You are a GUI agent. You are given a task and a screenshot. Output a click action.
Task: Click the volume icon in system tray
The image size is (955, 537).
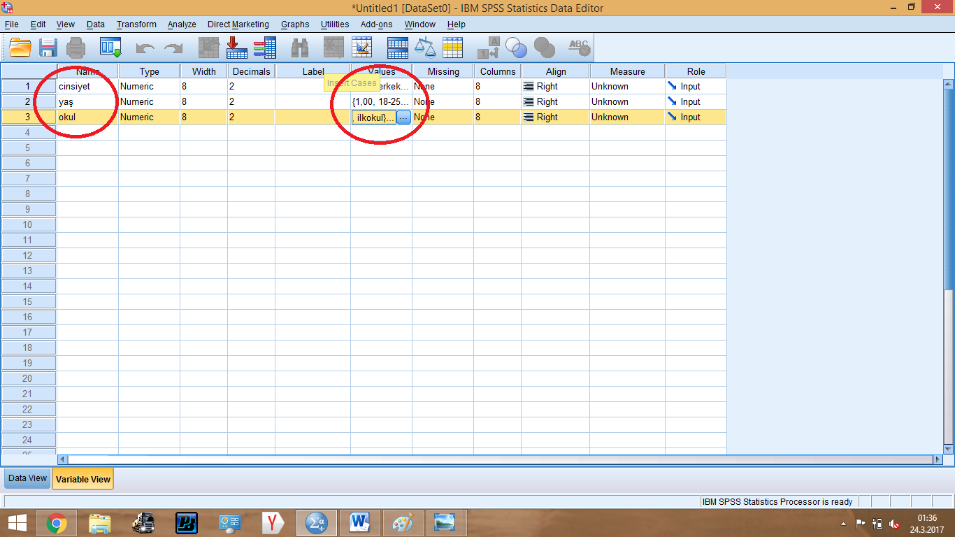click(893, 523)
